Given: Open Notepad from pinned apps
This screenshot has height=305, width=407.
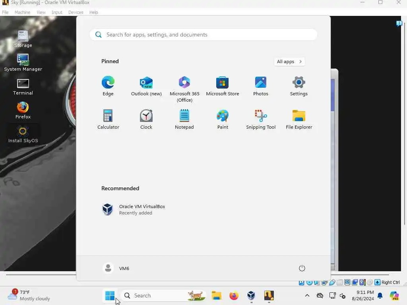Looking at the screenshot, I should pyautogui.click(x=184, y=120).
